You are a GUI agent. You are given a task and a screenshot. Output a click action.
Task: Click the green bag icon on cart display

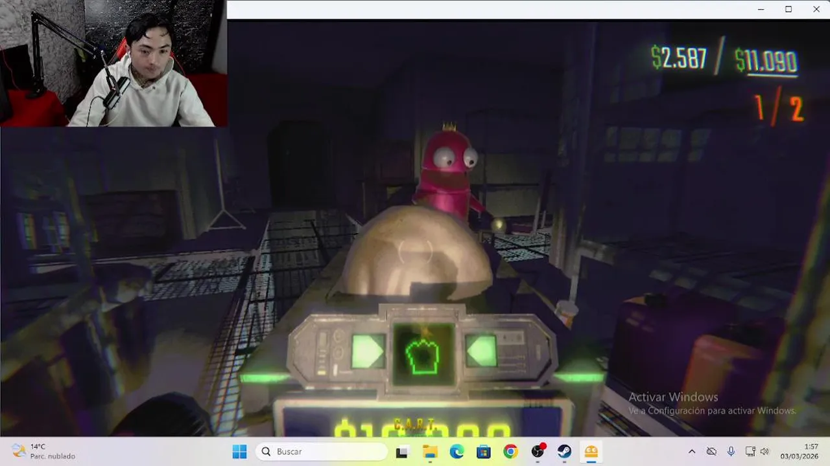pos(423,356)
